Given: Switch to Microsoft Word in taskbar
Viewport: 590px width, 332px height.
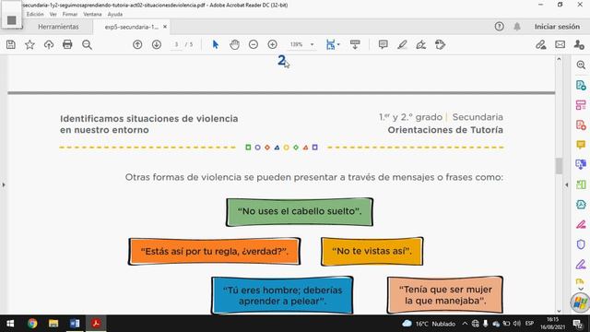Looking at the screenshot, I should pos(75,324).
